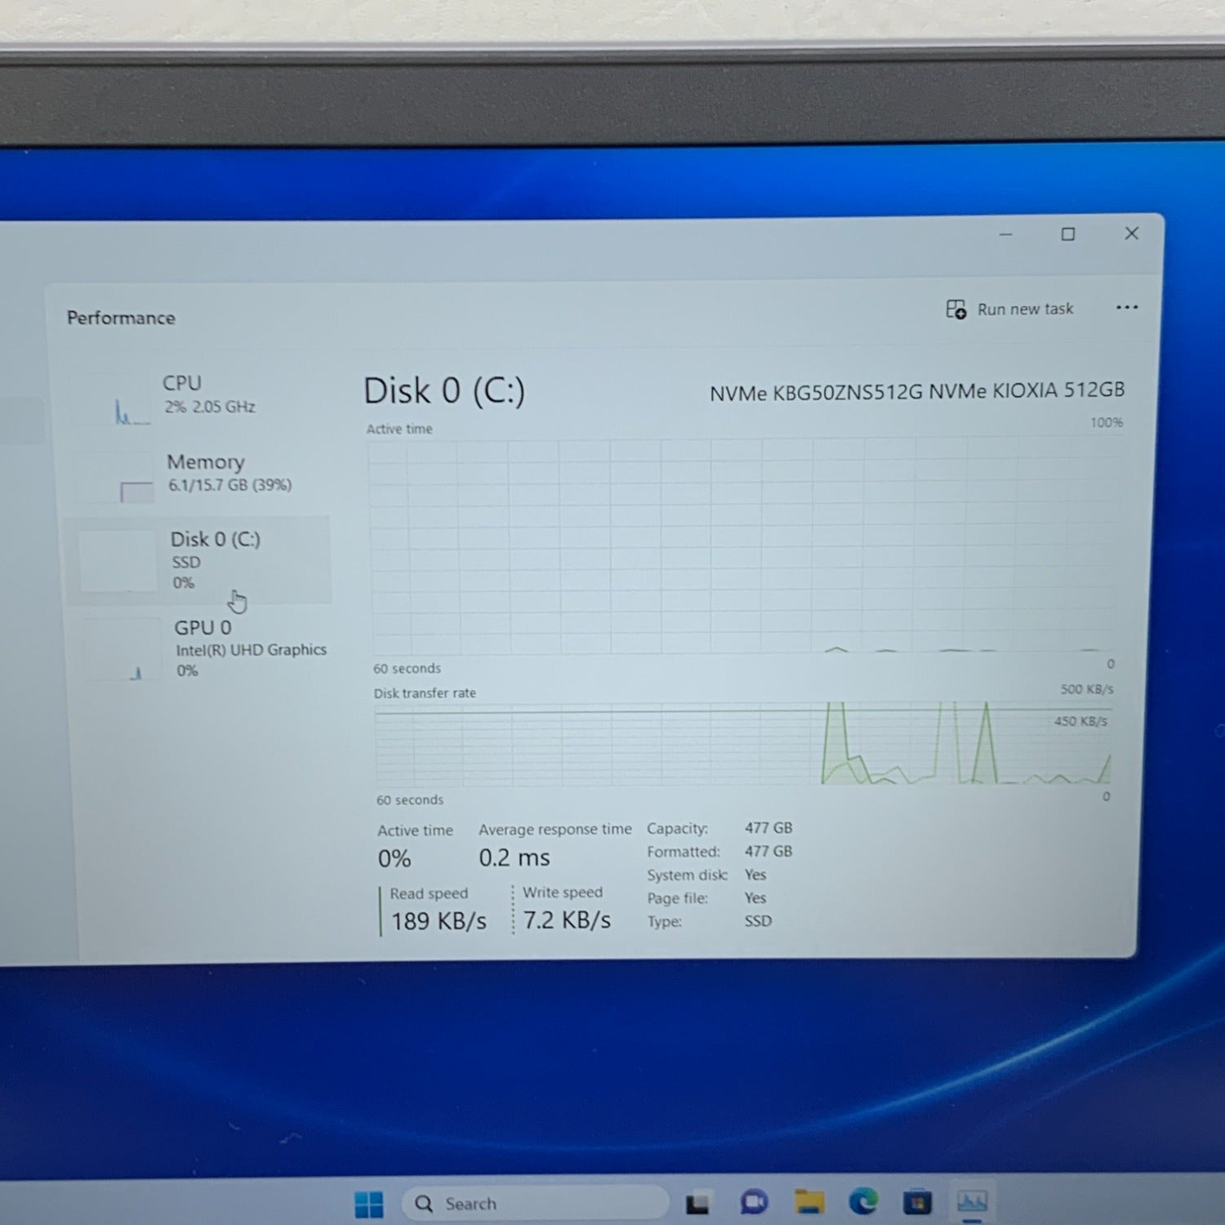Click the 0.2 ms average response value
The width and height of the screenshot is (1225, 1225).
(514, 857)
